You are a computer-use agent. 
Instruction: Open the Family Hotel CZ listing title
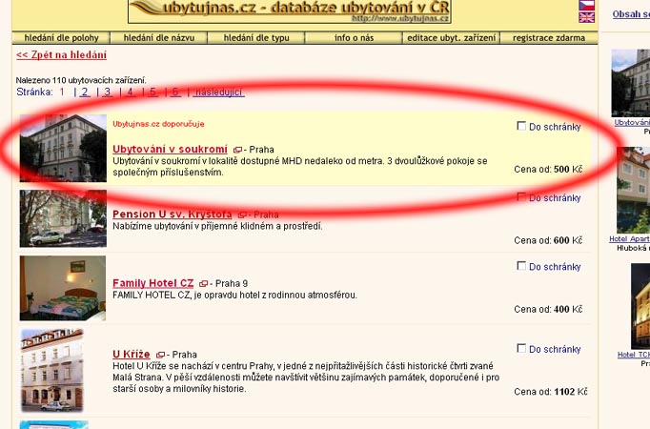pyautogui.click(x=152, y=283)
